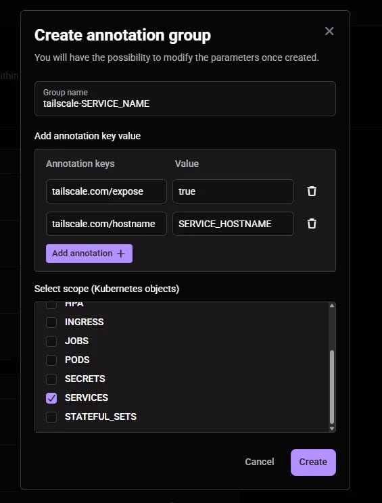382x503 pixels.
Task: Click the 'Value' column header
Action: point(187,164)
